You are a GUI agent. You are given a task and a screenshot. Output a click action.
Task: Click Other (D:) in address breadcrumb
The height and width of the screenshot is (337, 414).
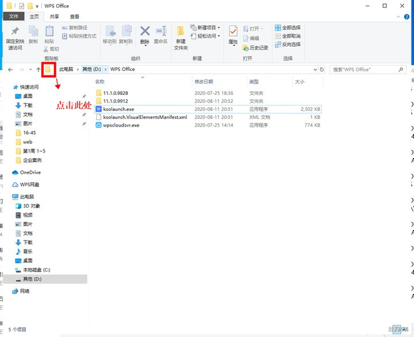coord(91,69)
